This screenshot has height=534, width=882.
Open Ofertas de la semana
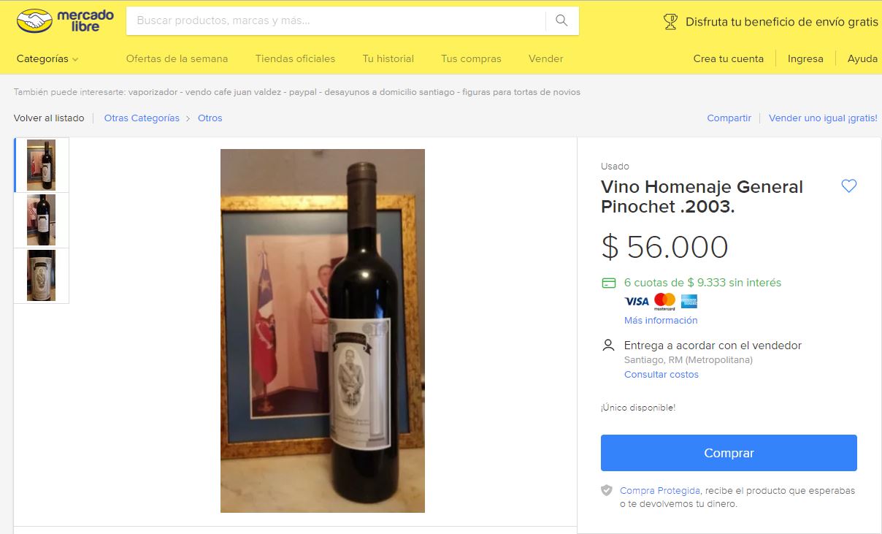click(x=177, y=58)
